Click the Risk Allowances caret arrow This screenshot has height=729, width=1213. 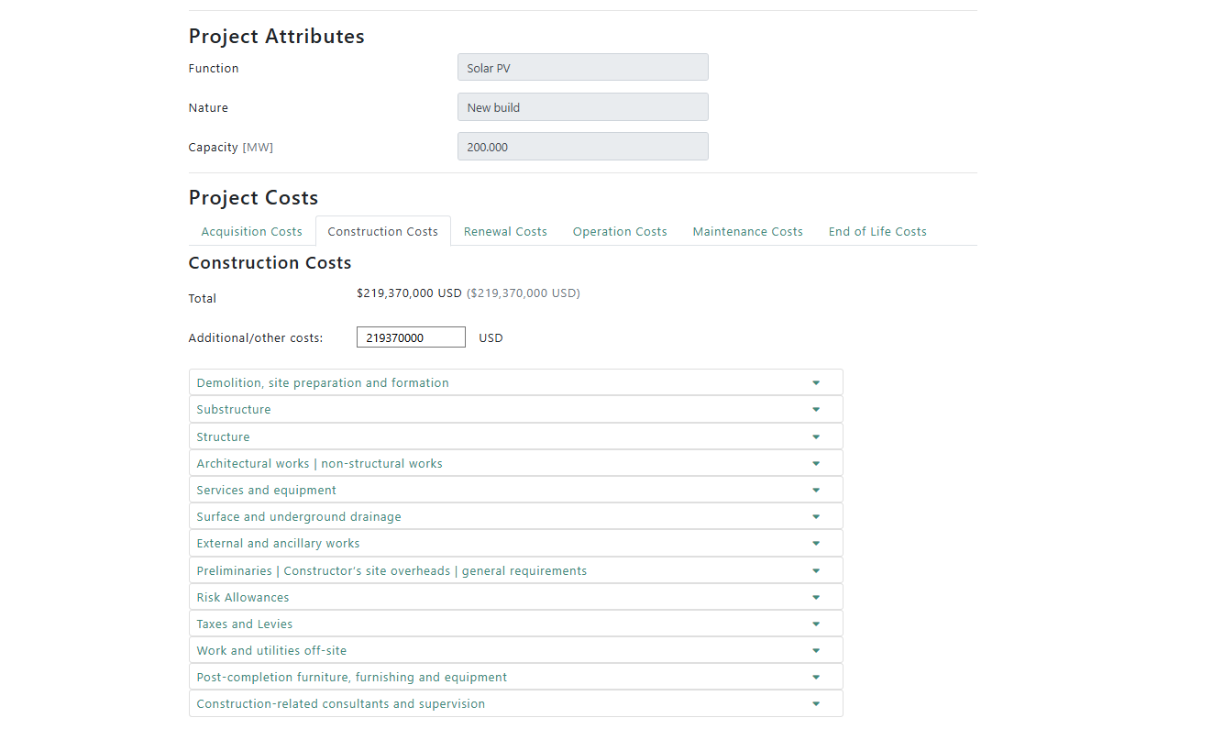point(815,597)
